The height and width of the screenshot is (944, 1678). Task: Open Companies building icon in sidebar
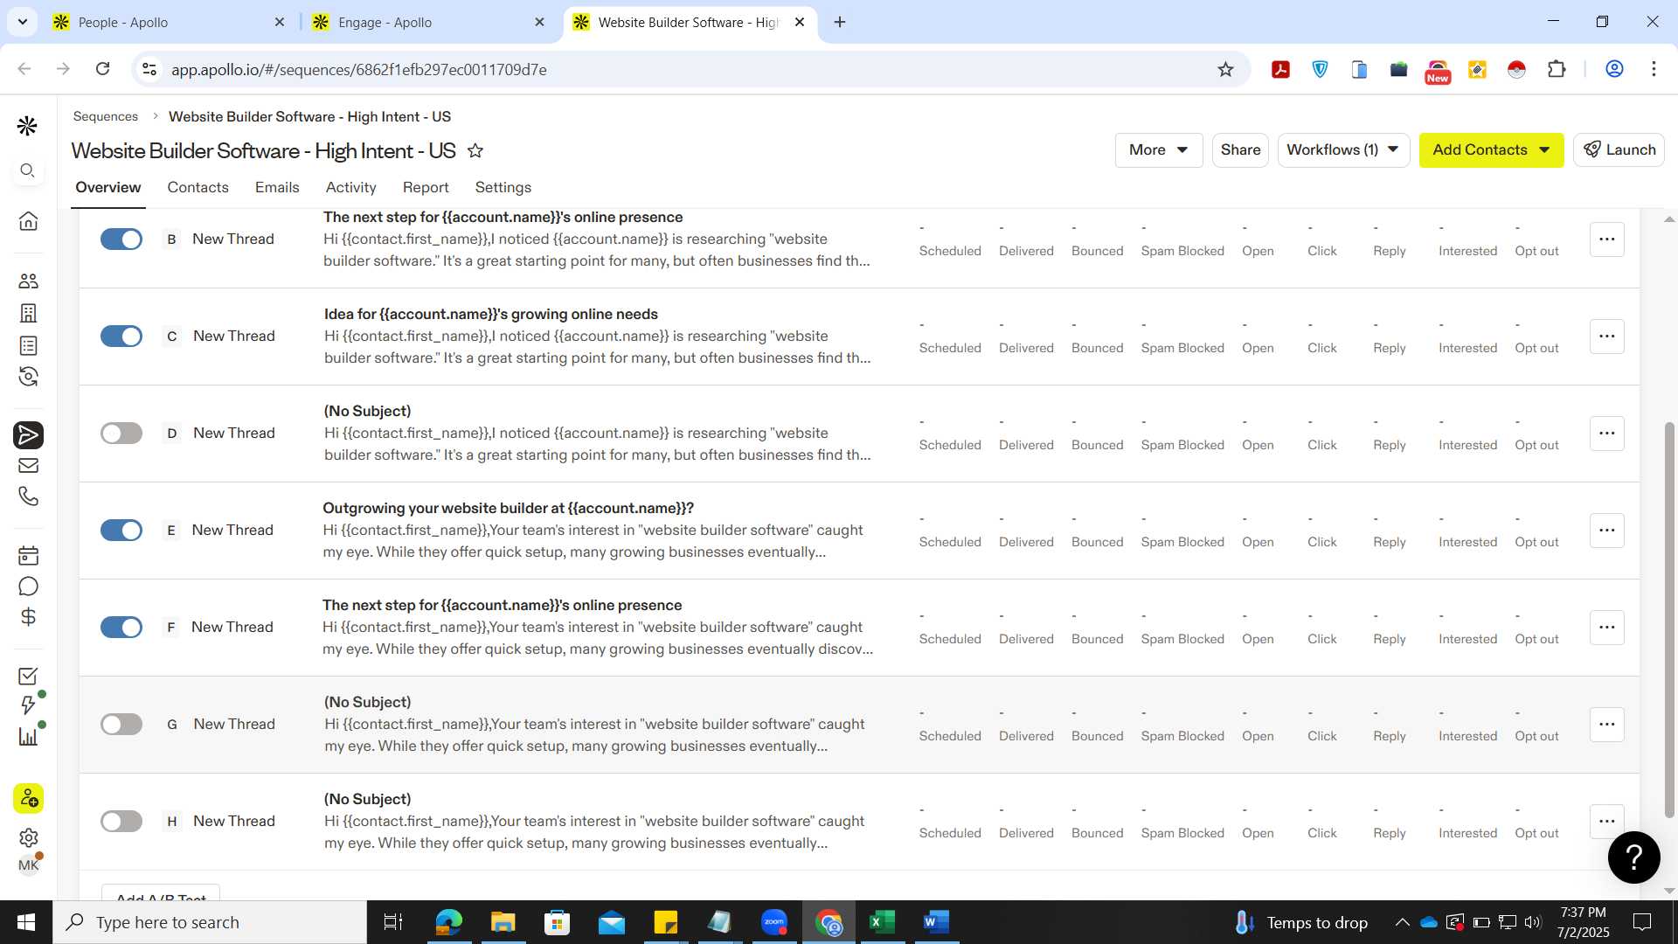point(28,313)
